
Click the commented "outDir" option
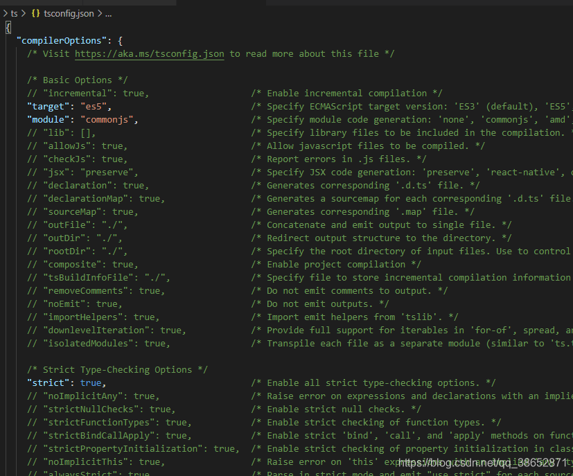click(75, 238)
